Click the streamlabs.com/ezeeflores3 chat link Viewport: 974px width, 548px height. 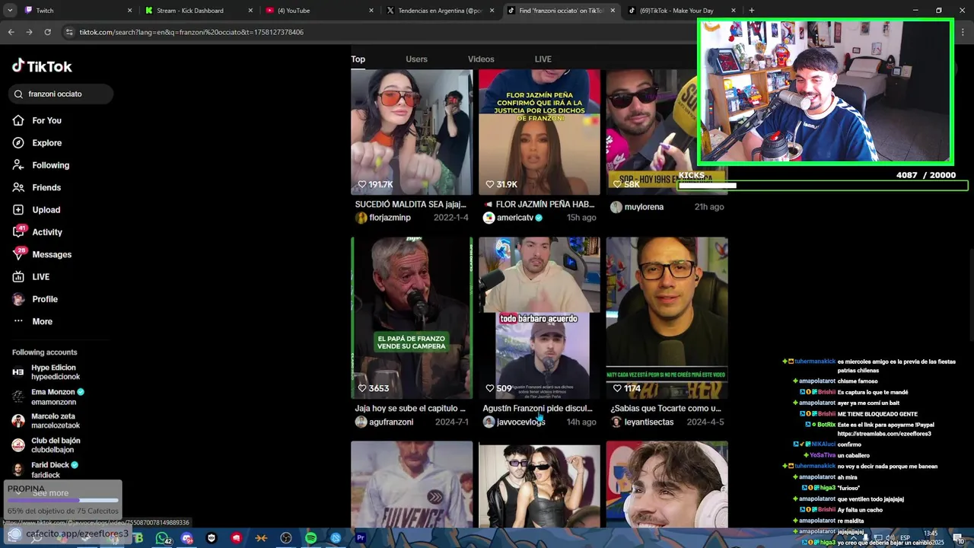[884, 434]
